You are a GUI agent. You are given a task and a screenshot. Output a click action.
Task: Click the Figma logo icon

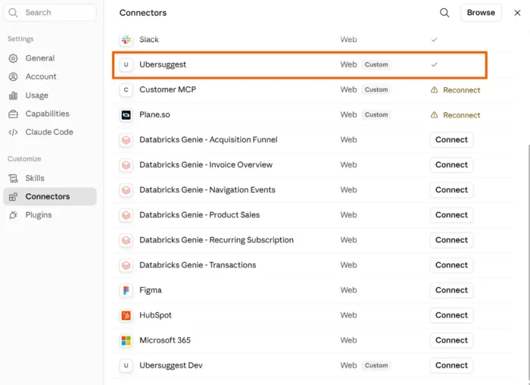coord(126,290)
